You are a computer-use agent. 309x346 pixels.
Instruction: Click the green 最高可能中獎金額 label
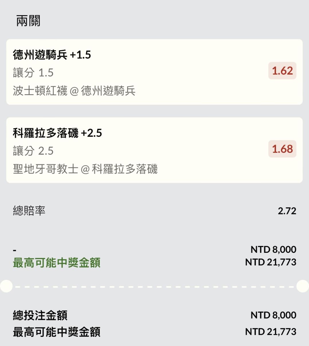point(57,263)
